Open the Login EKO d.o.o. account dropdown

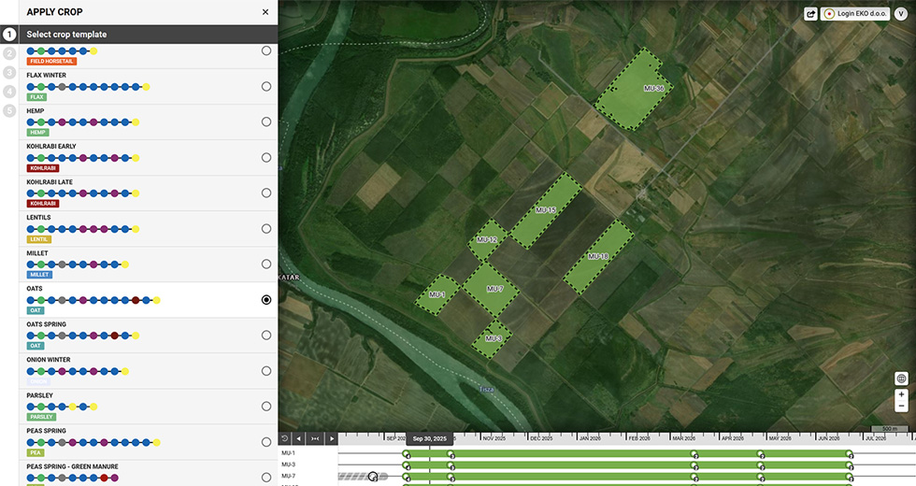pos(855,14)
